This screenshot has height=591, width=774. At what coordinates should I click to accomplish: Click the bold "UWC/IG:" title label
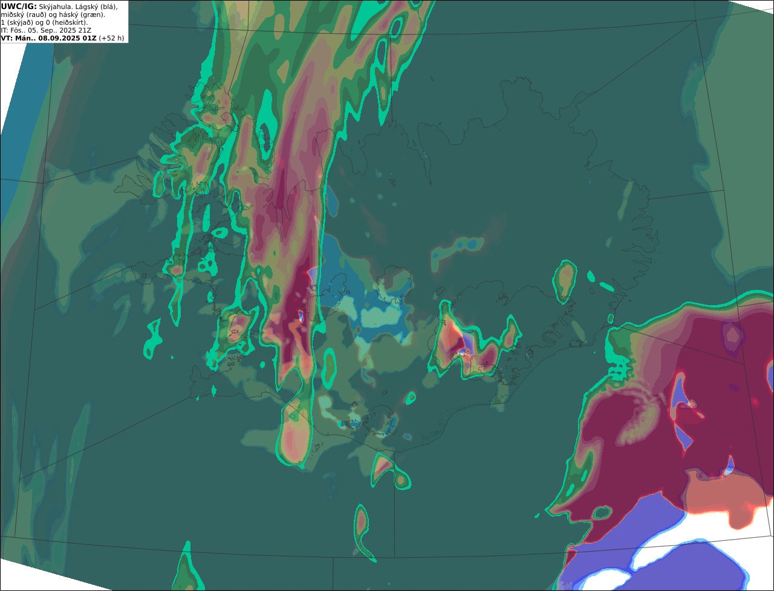19,6
